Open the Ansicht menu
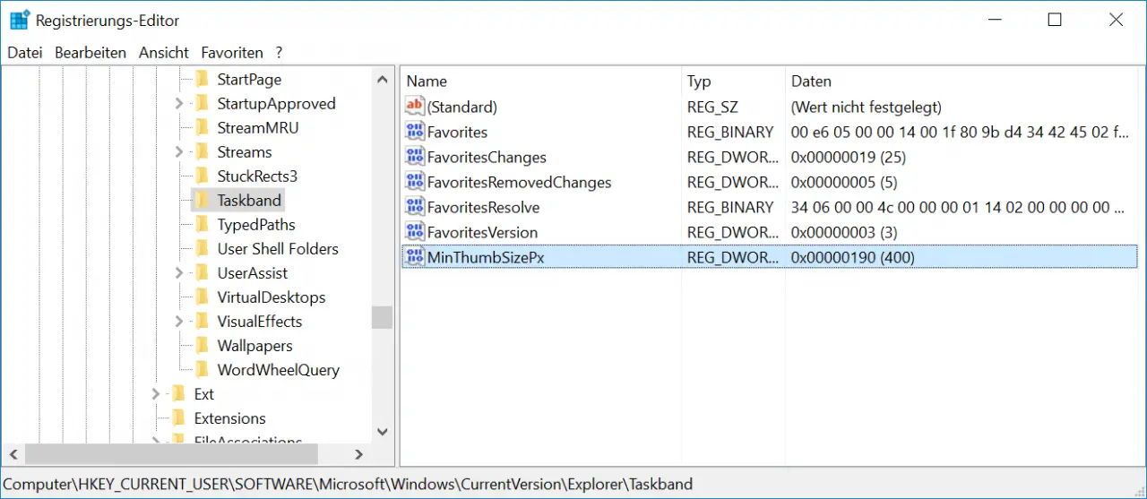Image resolution: width=1147 pixels, height=499 pixels. [x=164, y=53]
